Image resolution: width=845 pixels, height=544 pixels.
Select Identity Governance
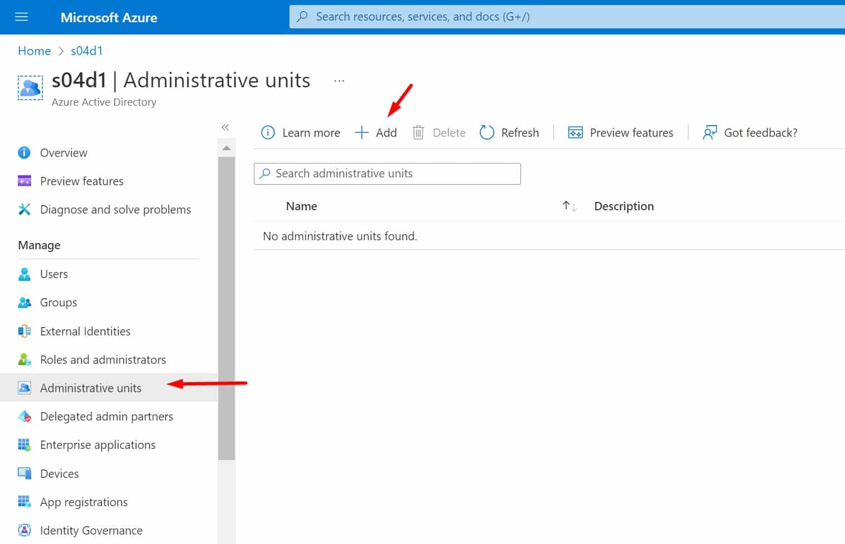tap(91, 530)
